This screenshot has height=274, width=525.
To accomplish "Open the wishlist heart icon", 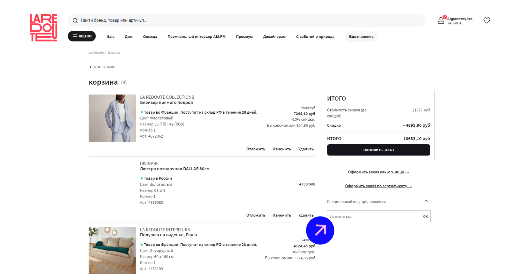I will pos(487,20).
